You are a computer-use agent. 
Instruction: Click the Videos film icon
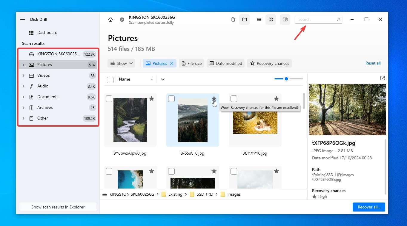(31, 76)
